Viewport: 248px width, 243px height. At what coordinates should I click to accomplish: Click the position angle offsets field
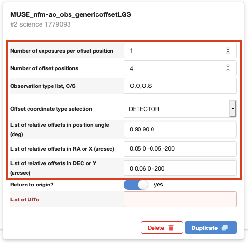(180, 129)
